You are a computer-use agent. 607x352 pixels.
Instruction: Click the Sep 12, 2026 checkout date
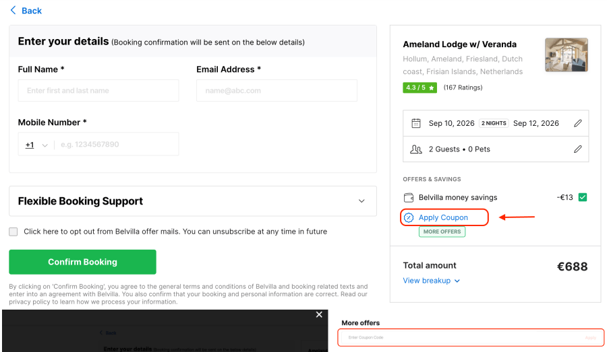coord(536,123)
